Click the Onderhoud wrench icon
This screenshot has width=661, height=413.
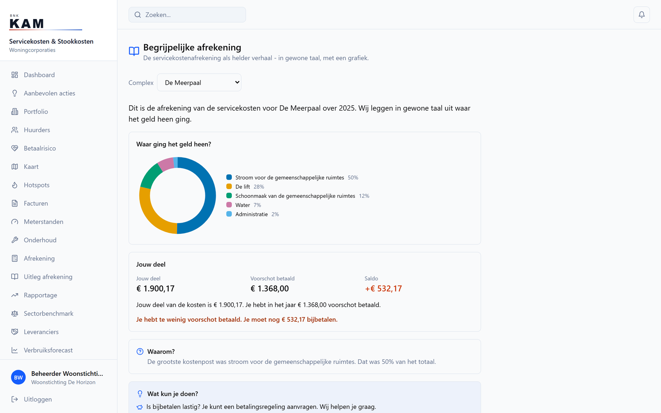[15, 240]
